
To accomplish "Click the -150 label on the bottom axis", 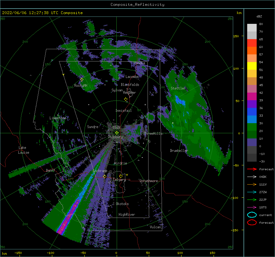I will tap(18, 253).
